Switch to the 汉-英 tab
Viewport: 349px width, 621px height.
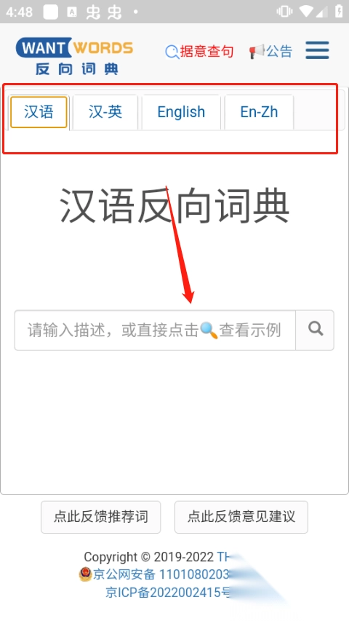coord(105,112)
